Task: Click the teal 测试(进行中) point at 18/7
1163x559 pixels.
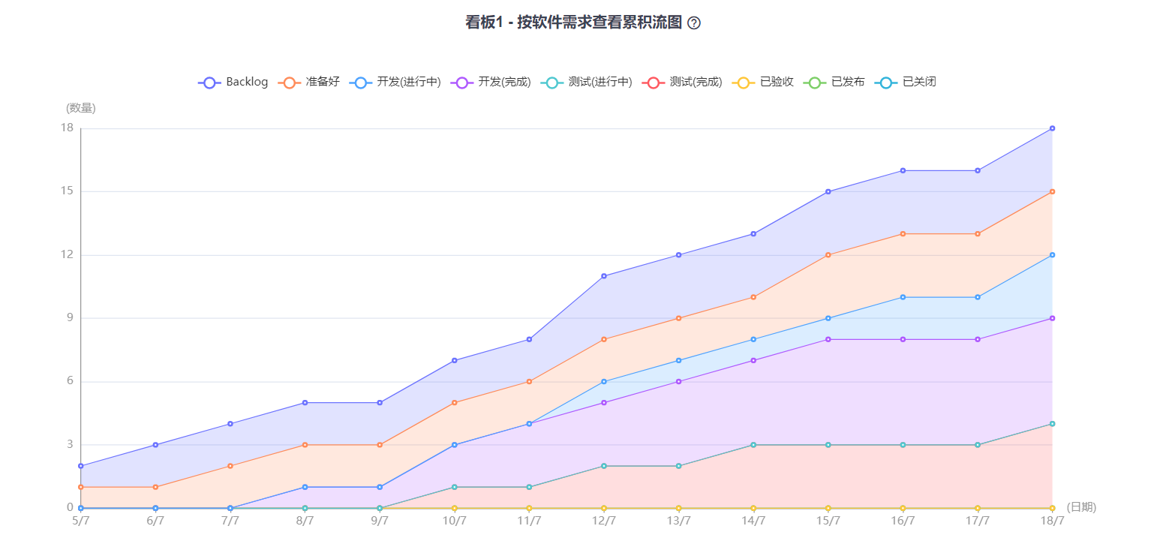Action: (x=1052, y=424)
